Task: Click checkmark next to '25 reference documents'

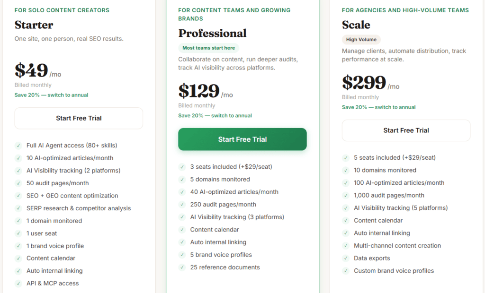Action: pos(182,267)
